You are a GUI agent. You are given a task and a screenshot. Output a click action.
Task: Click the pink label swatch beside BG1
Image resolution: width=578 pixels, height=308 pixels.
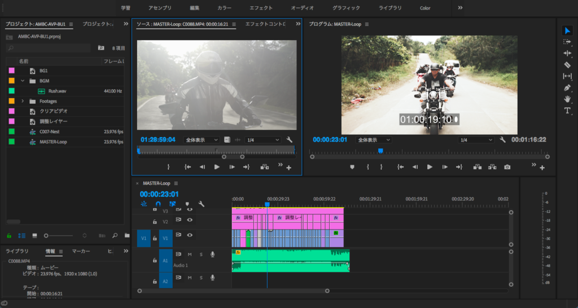[x=11, y=71]
